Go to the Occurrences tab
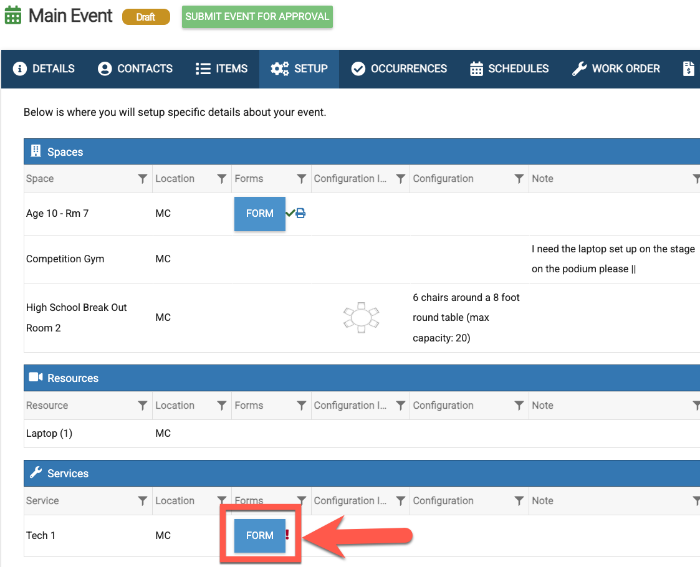Image resolution: width=700 pixels, height=567 pixels. coord(399,69)
